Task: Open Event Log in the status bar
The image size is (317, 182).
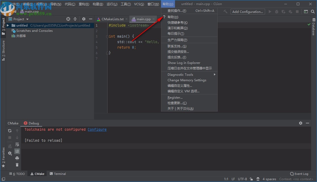Action: (x=299, y=174)
